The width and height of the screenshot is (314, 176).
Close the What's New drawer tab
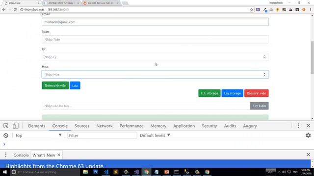(59, 155)
